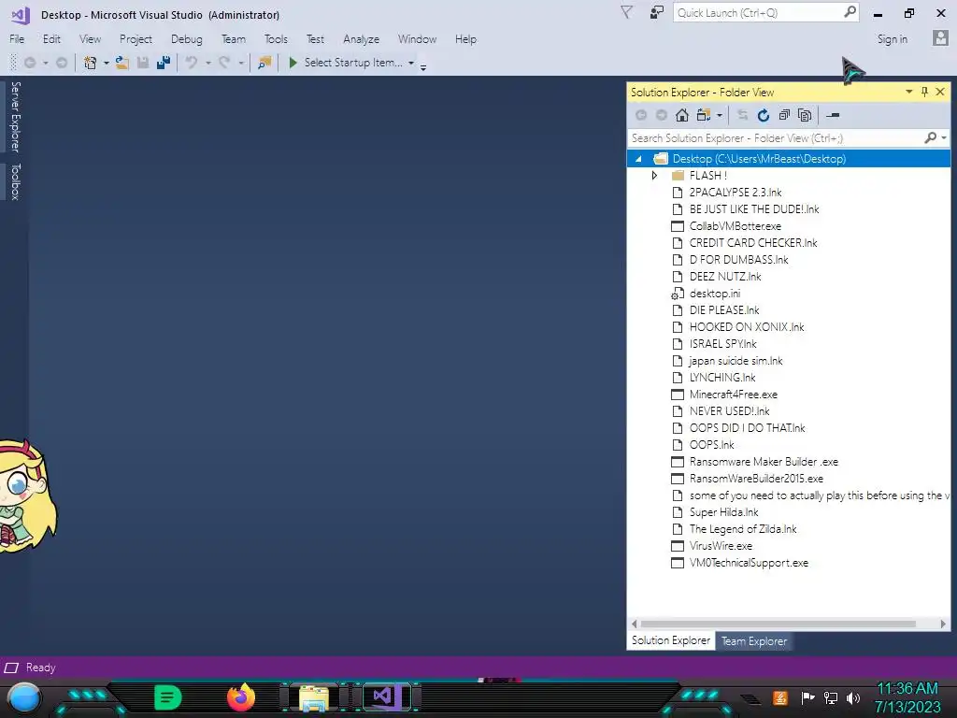
Task: Click the Find in Files toolbar icon
Action: click(264, 63)
